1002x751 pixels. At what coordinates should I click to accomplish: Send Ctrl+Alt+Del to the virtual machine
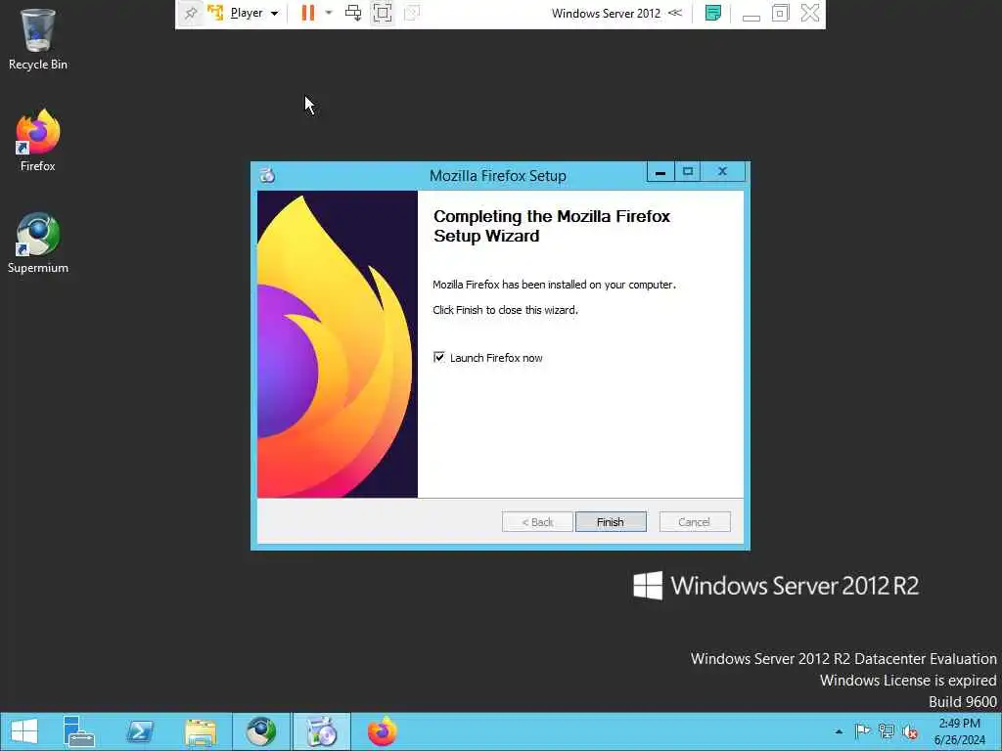click(352, 13)
